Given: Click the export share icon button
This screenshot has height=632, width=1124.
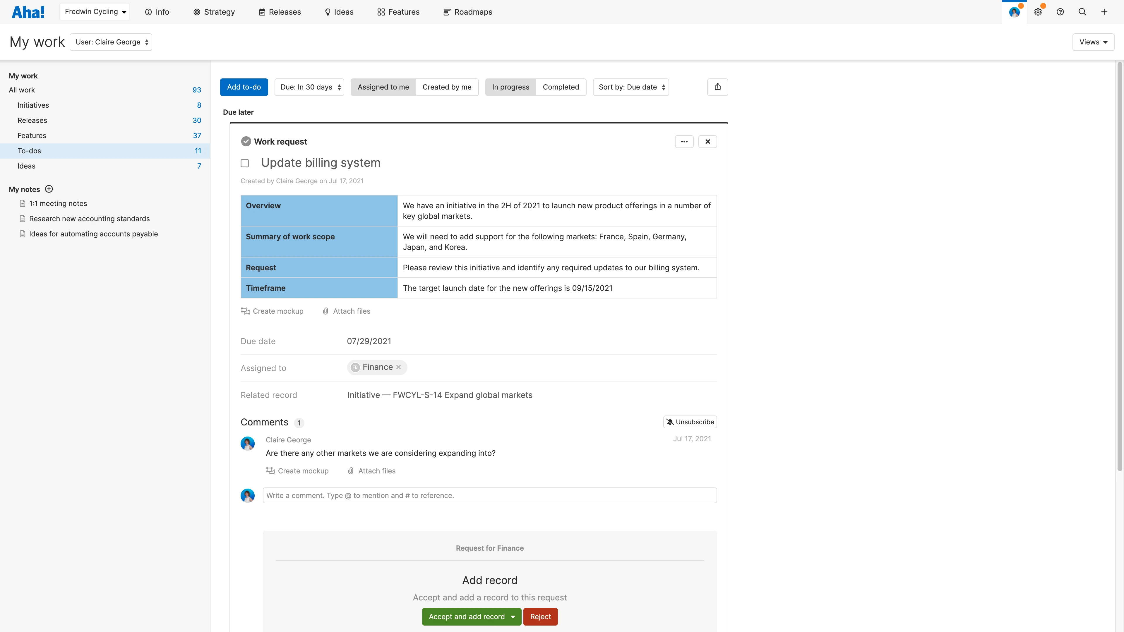Looking at the screenshot, I should [x=717, y=87].
